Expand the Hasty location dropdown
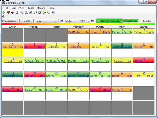Viewport: 158px width, 118px height. [x=47, y=21]
